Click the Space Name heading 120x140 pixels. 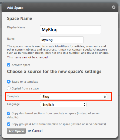point(19,19)
